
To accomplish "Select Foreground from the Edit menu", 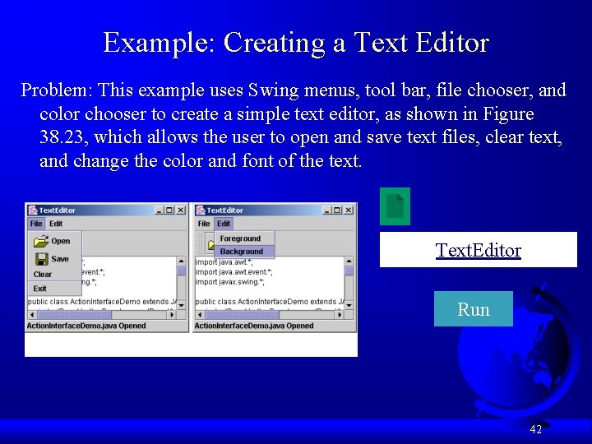I will 245,238.
